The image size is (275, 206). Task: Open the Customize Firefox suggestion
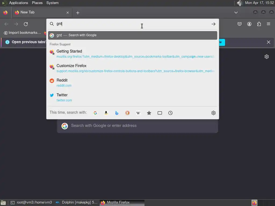pos(133,68)
